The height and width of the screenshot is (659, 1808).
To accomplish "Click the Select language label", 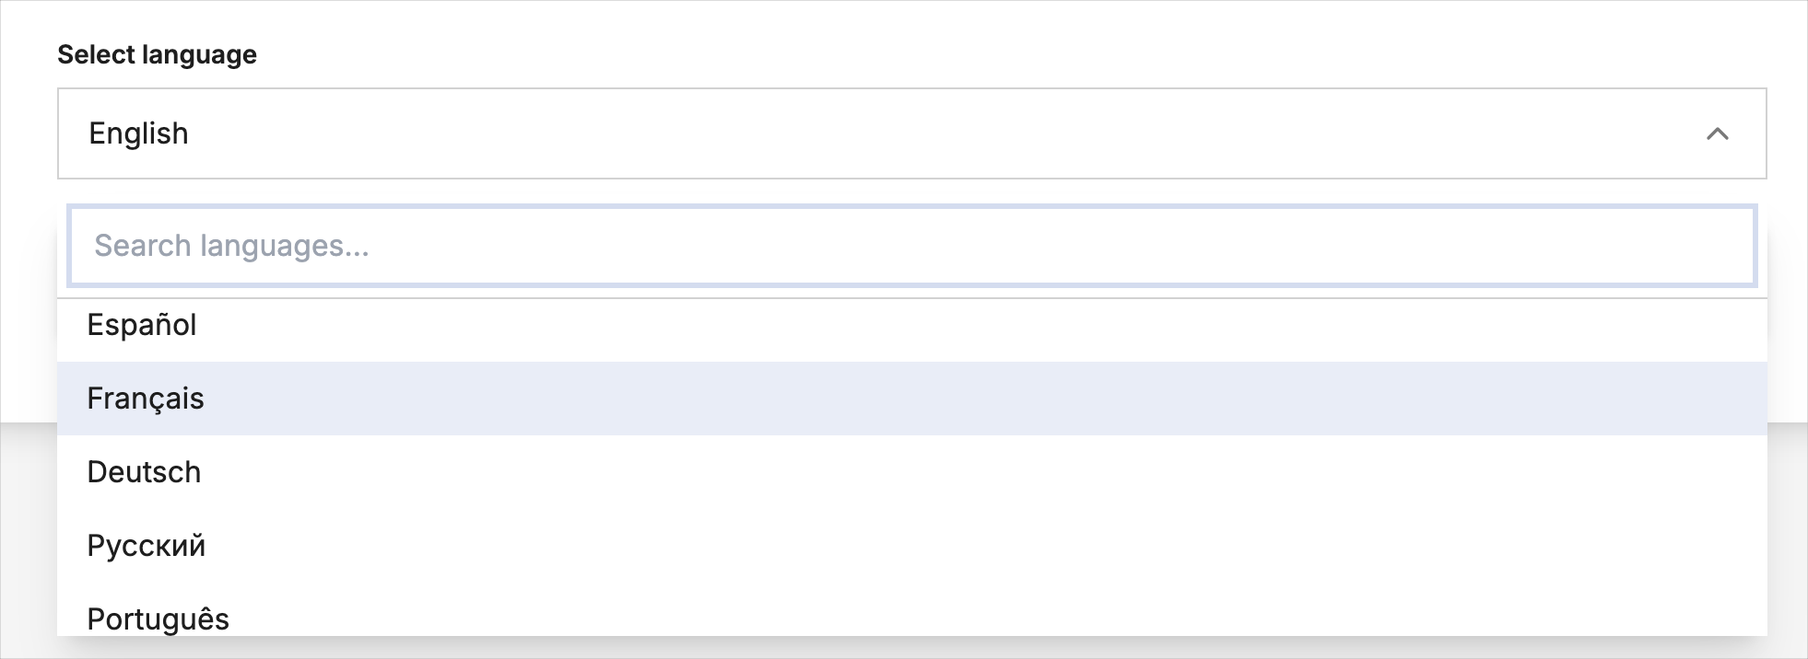I will [x=157, y=55].
